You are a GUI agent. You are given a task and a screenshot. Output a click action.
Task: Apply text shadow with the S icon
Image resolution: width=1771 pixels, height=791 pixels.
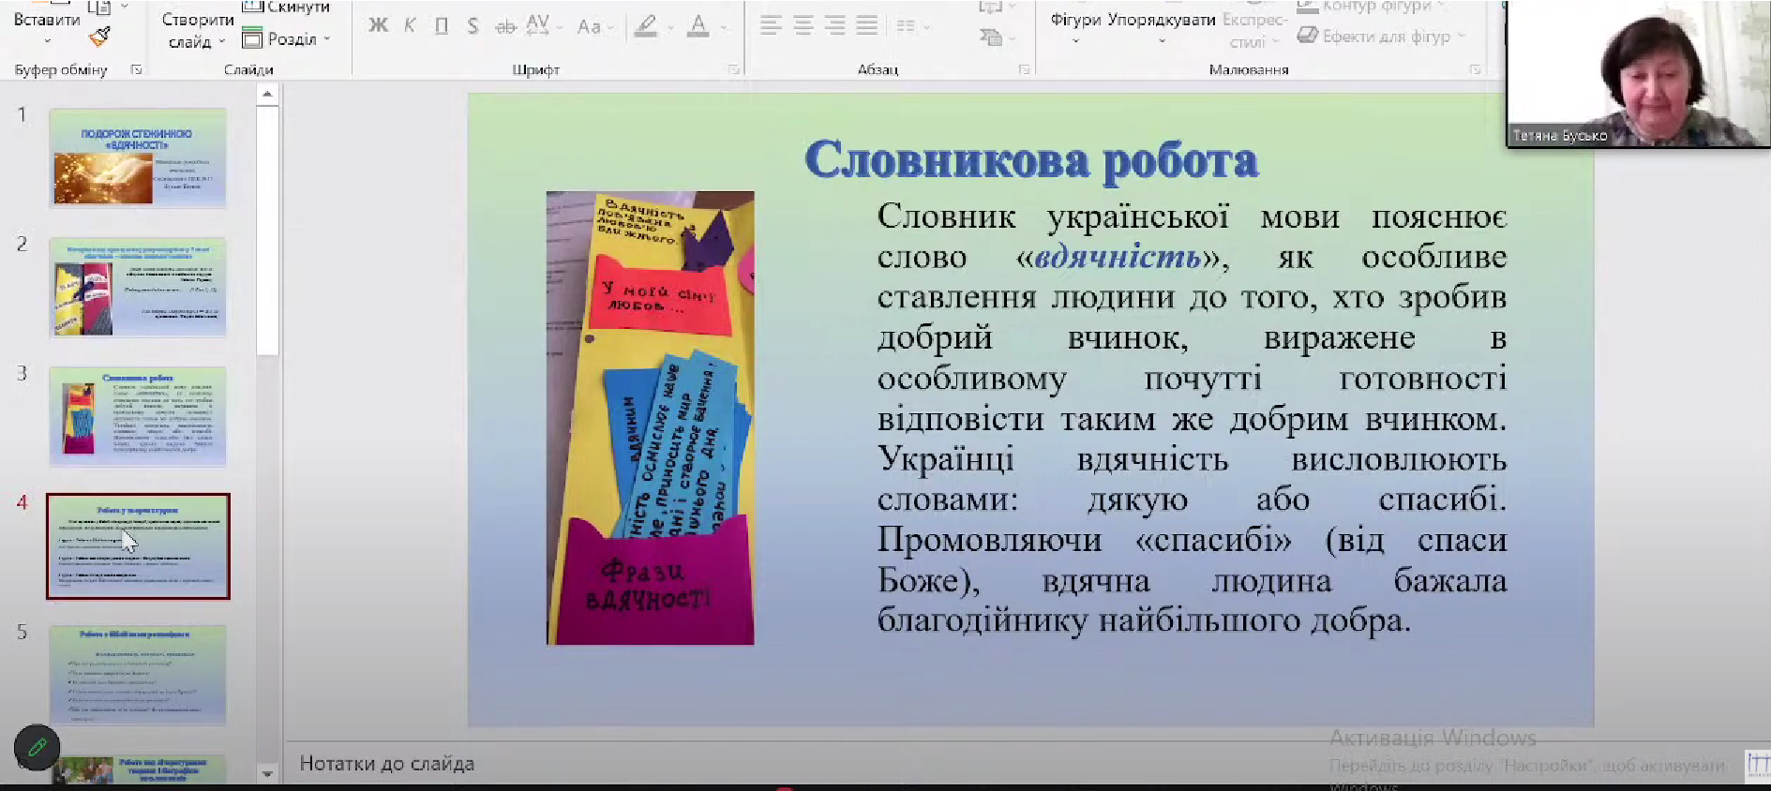point(473,26)
